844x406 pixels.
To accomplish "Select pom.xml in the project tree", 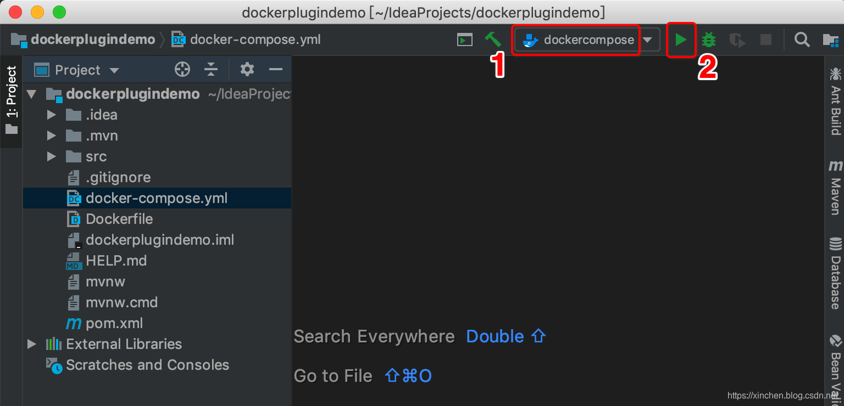I will 114,323.
